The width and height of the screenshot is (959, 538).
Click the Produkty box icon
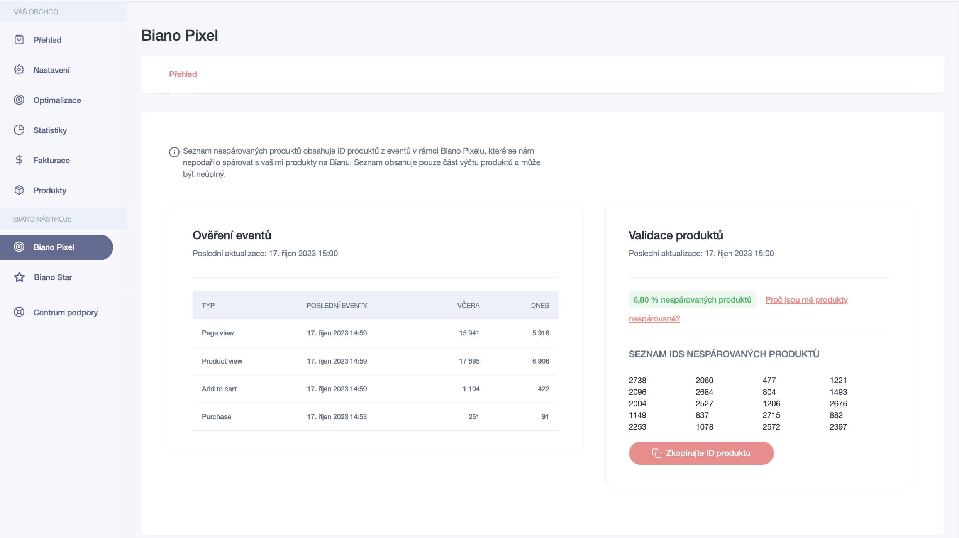point(19,190)
